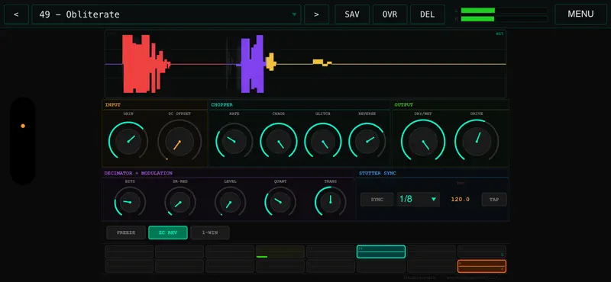This screenshot has width=611, height=282.
Task: Click the output level meter bars
Action: (504, 14)
